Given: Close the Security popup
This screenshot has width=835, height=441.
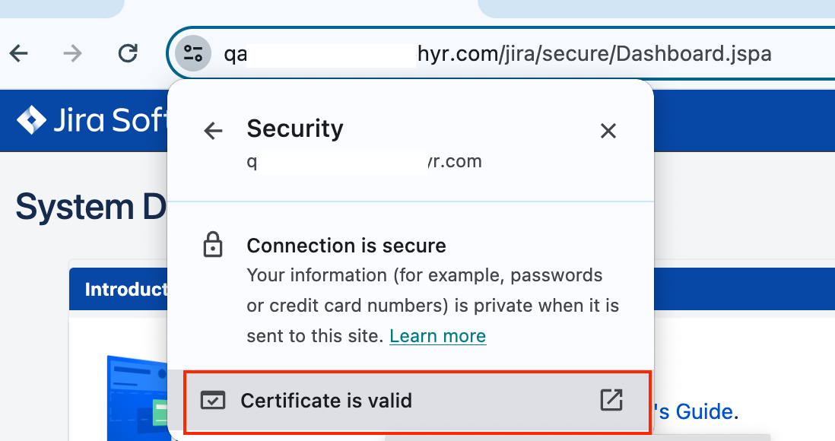Looking at the screenshot, I should click(x=608, y=131).
